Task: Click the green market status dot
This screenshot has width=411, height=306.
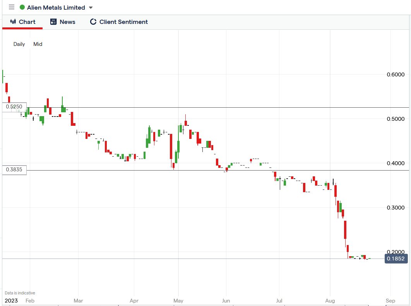Action: (22, 7)
